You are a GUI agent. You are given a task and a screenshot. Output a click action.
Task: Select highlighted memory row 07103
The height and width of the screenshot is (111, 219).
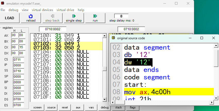[x=66, y=48]
